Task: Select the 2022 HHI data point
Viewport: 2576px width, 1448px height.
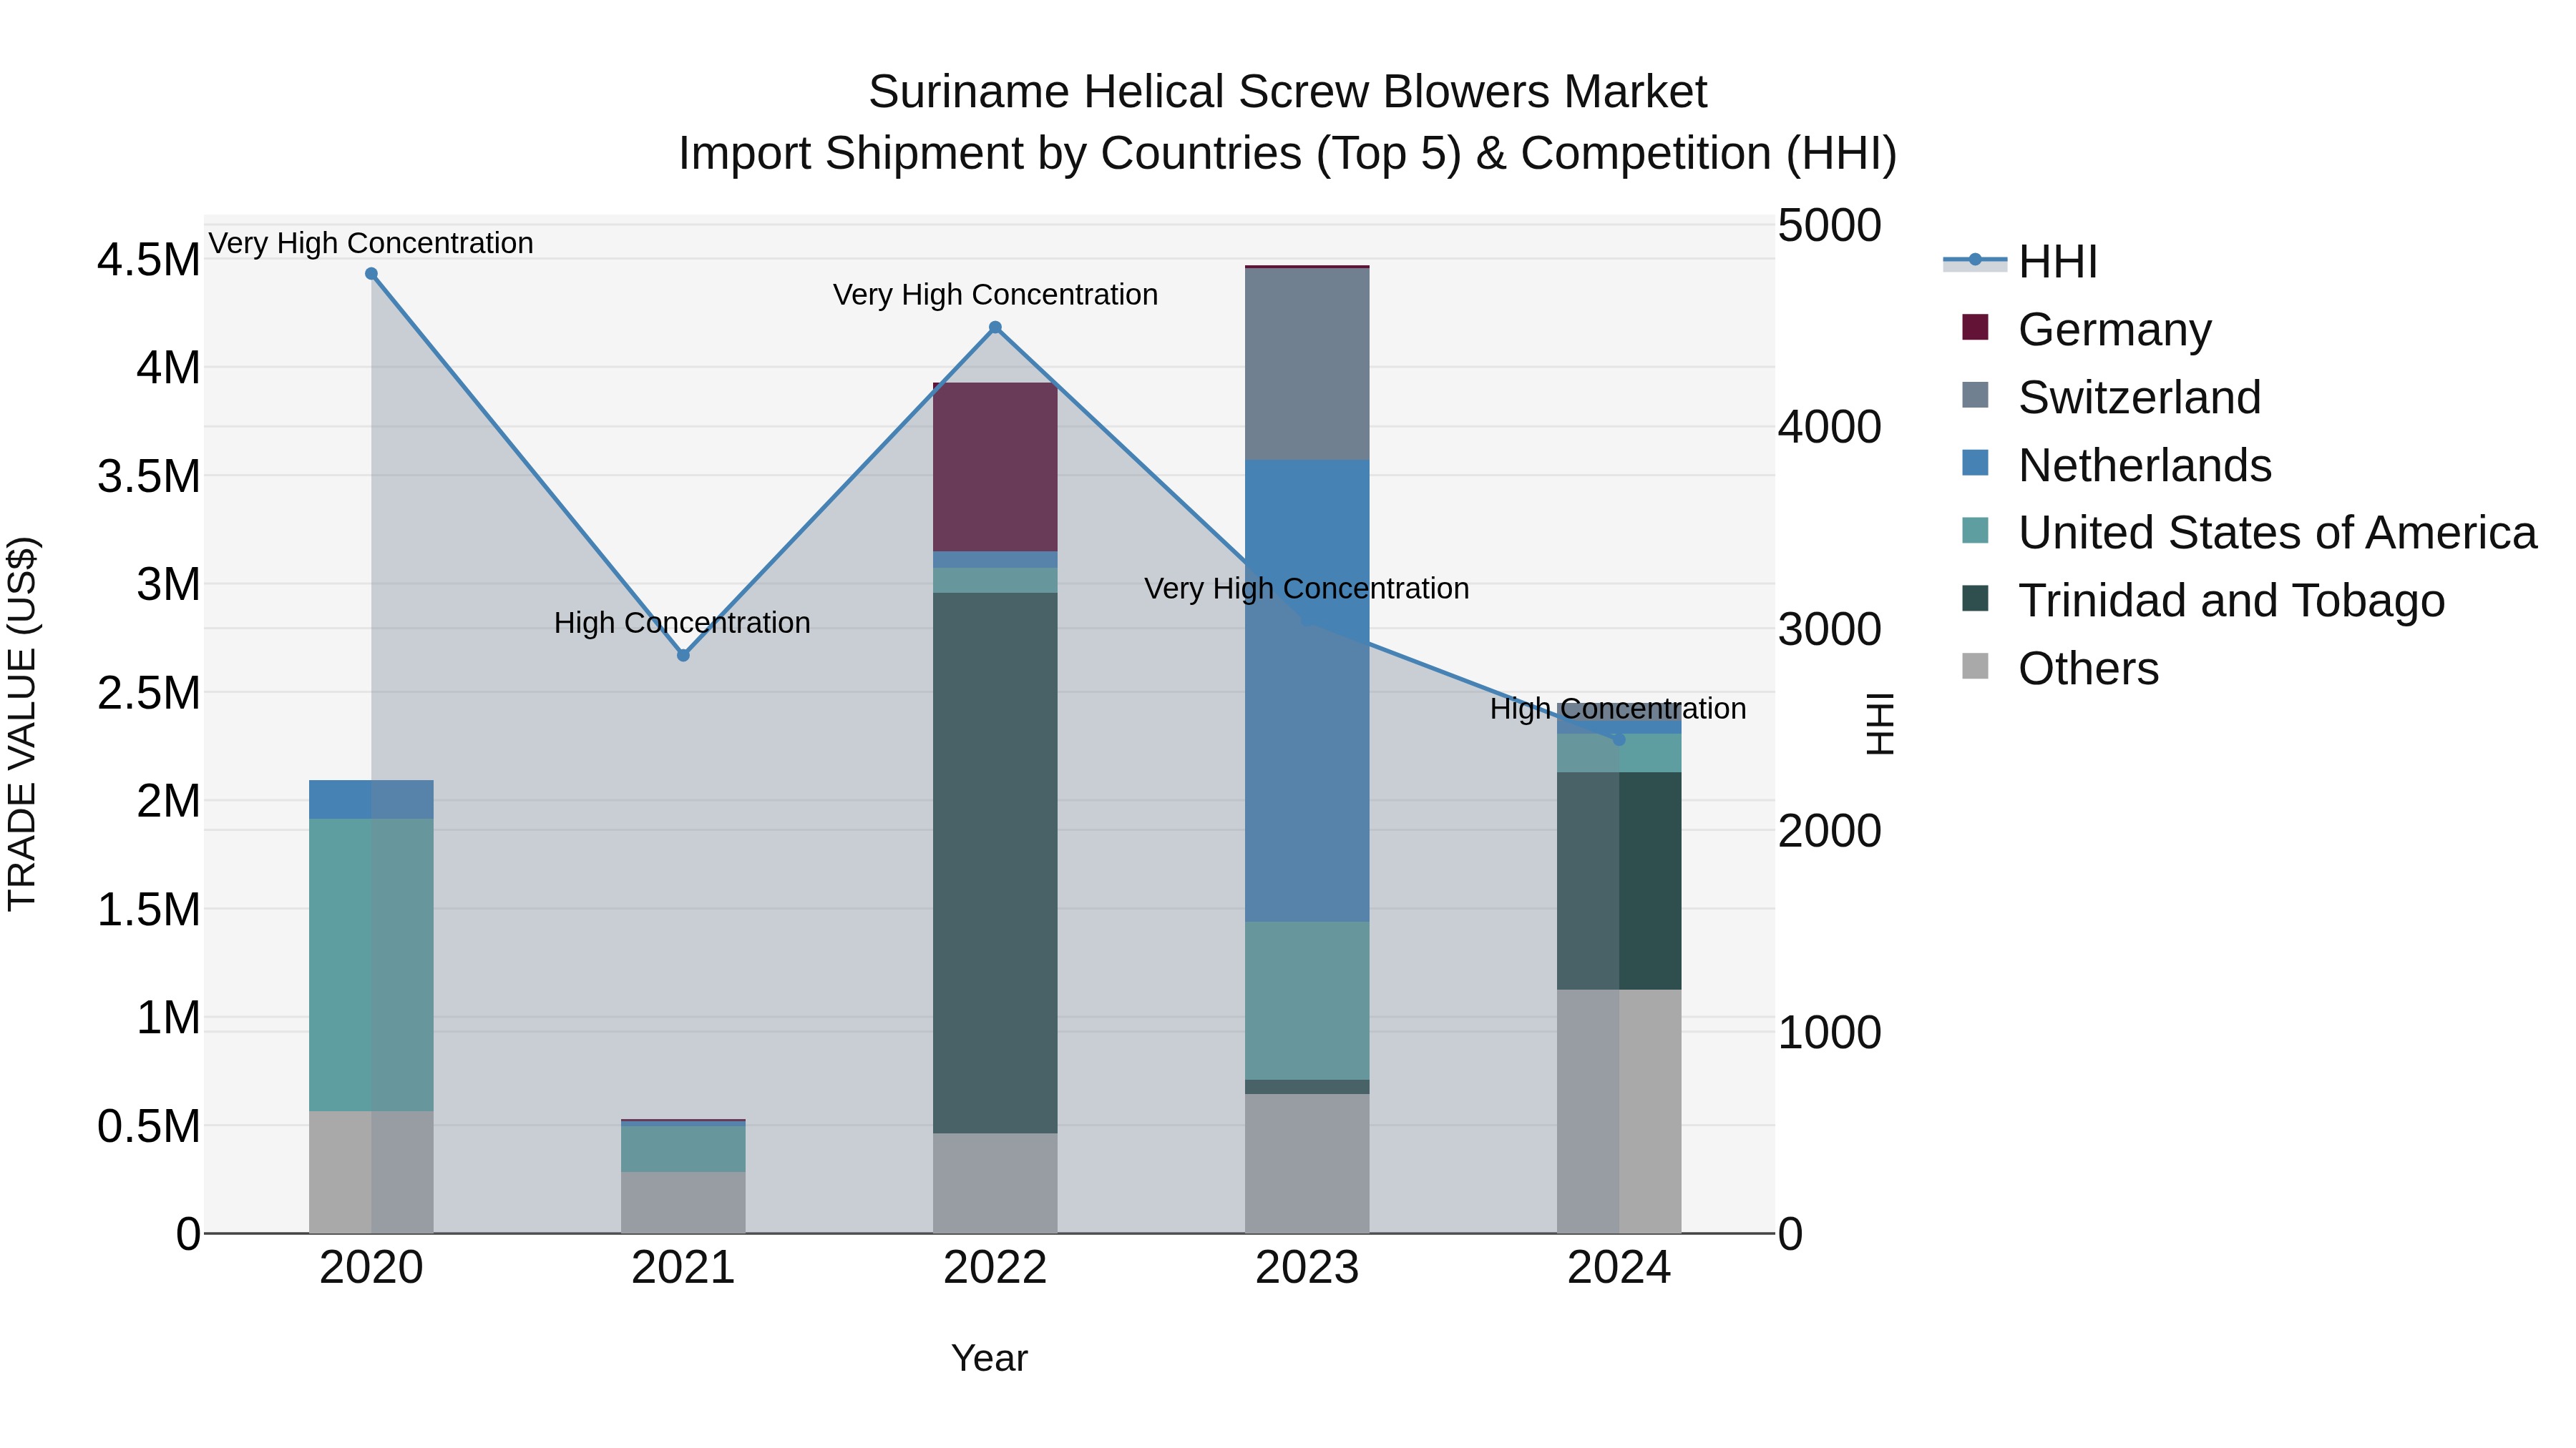Action: [x=995, y=327]
